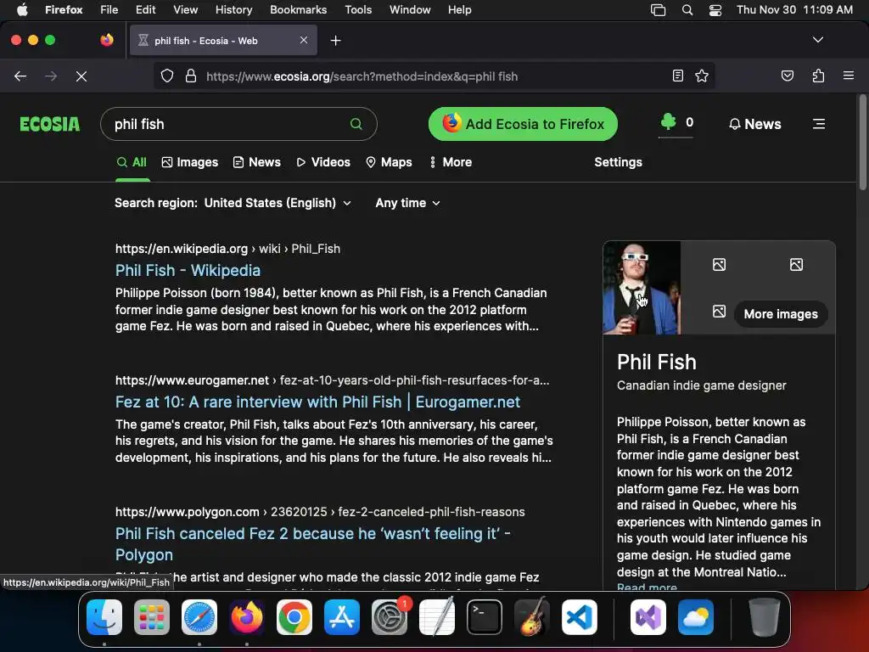The width and height of the screenshot is (869, 652).
Task: Open the Bookmarks menu
Action: [298, 9]
